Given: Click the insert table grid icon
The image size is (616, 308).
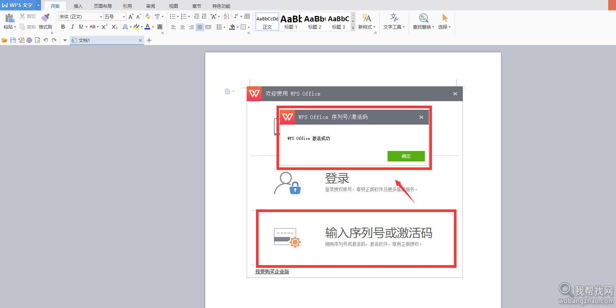Looking at the screenshot, I should 247,16.
